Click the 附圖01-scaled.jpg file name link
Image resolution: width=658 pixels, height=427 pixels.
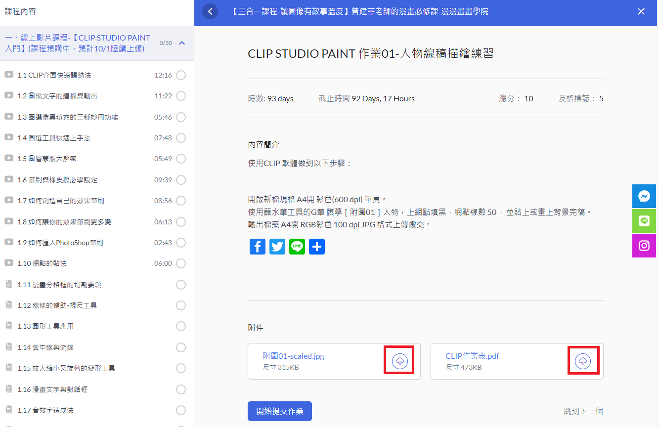294,356
